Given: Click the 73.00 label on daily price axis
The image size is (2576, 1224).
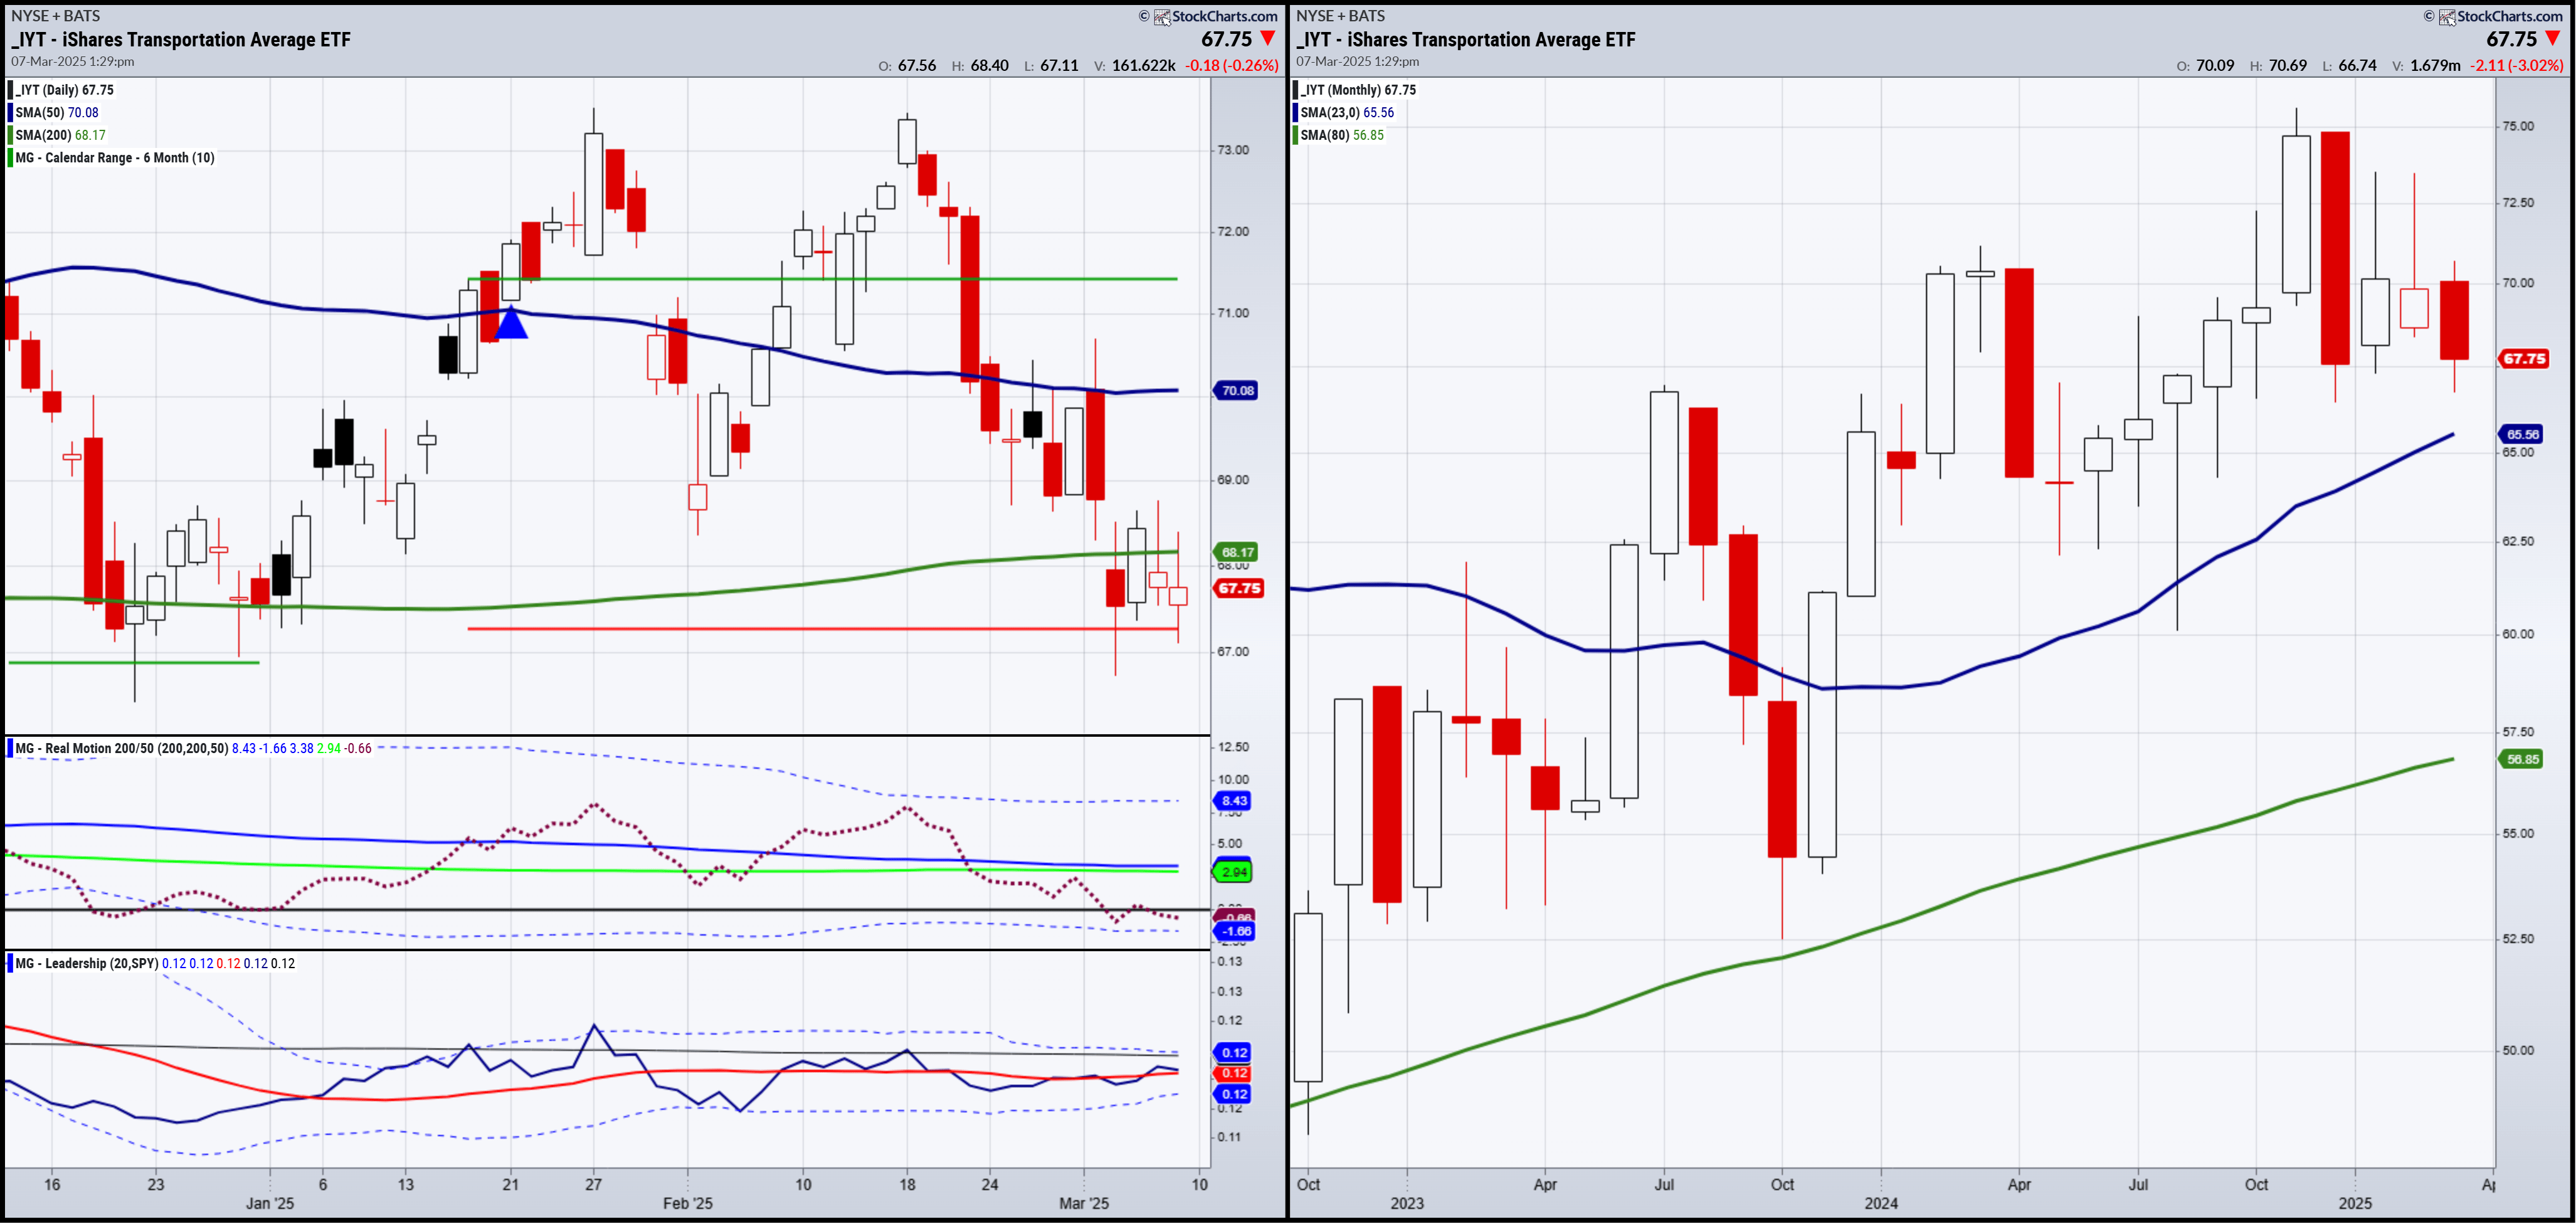Looking at the screenshot, I should [x=1233, y=150].
